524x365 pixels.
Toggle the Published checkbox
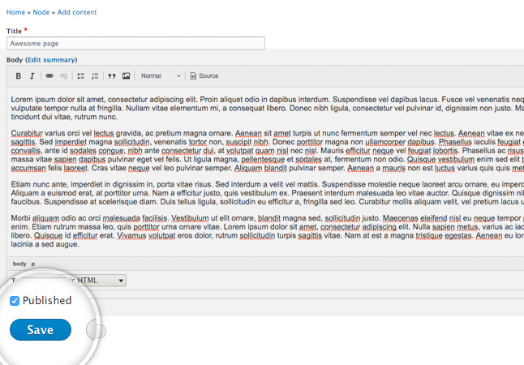pyautogui.click(x=15, y=301)
